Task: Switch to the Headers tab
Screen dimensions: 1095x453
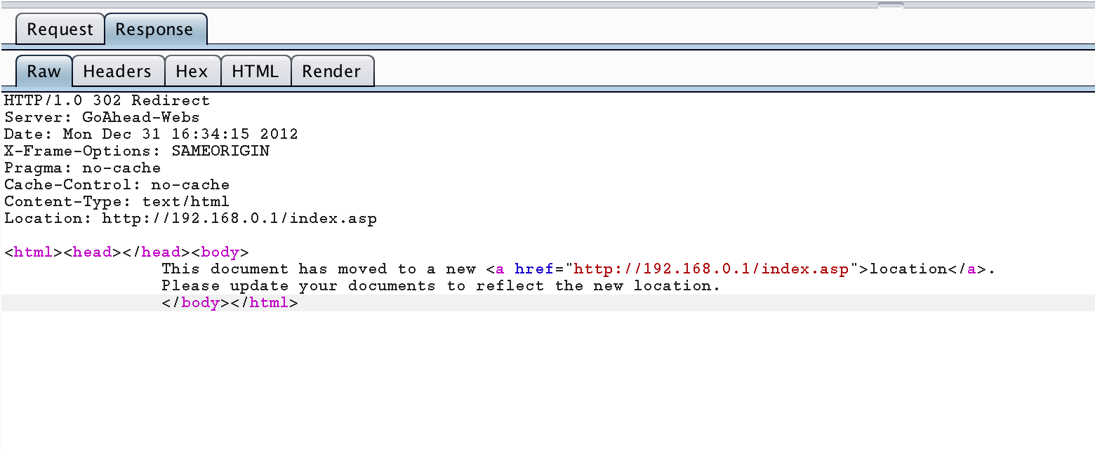Action: 117,71
